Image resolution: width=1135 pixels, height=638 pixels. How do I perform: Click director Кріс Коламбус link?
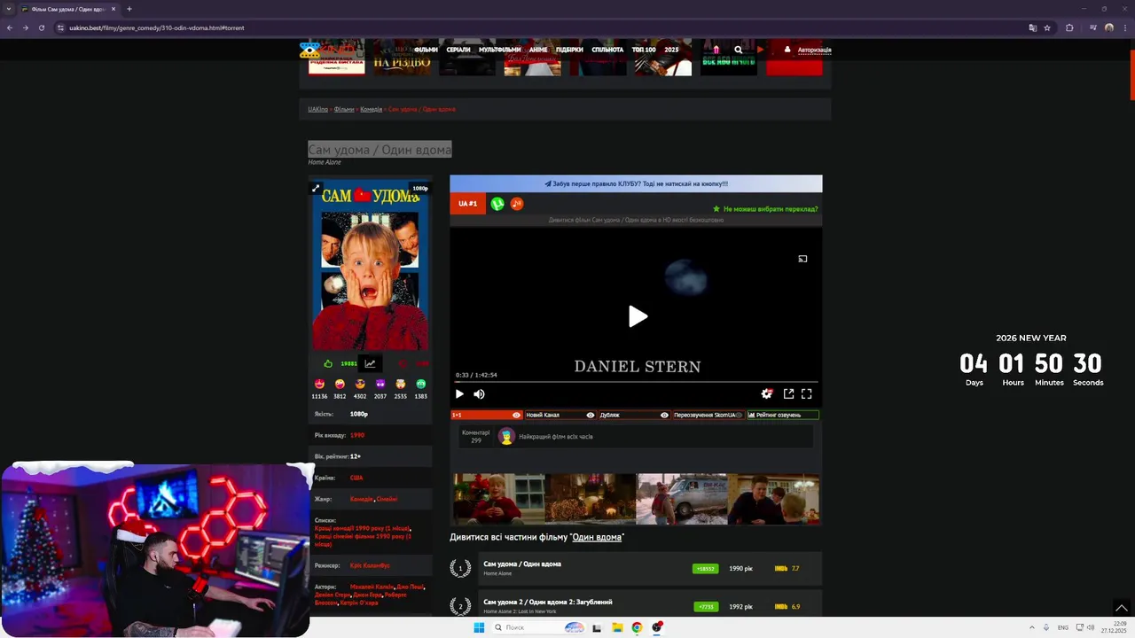click(370, 565)
